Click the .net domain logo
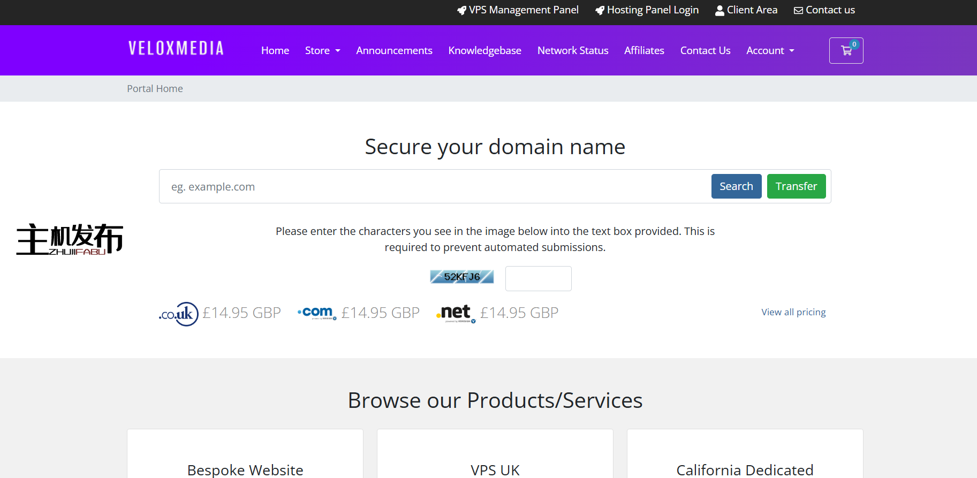977x478 pixels. tap(456, 313)
